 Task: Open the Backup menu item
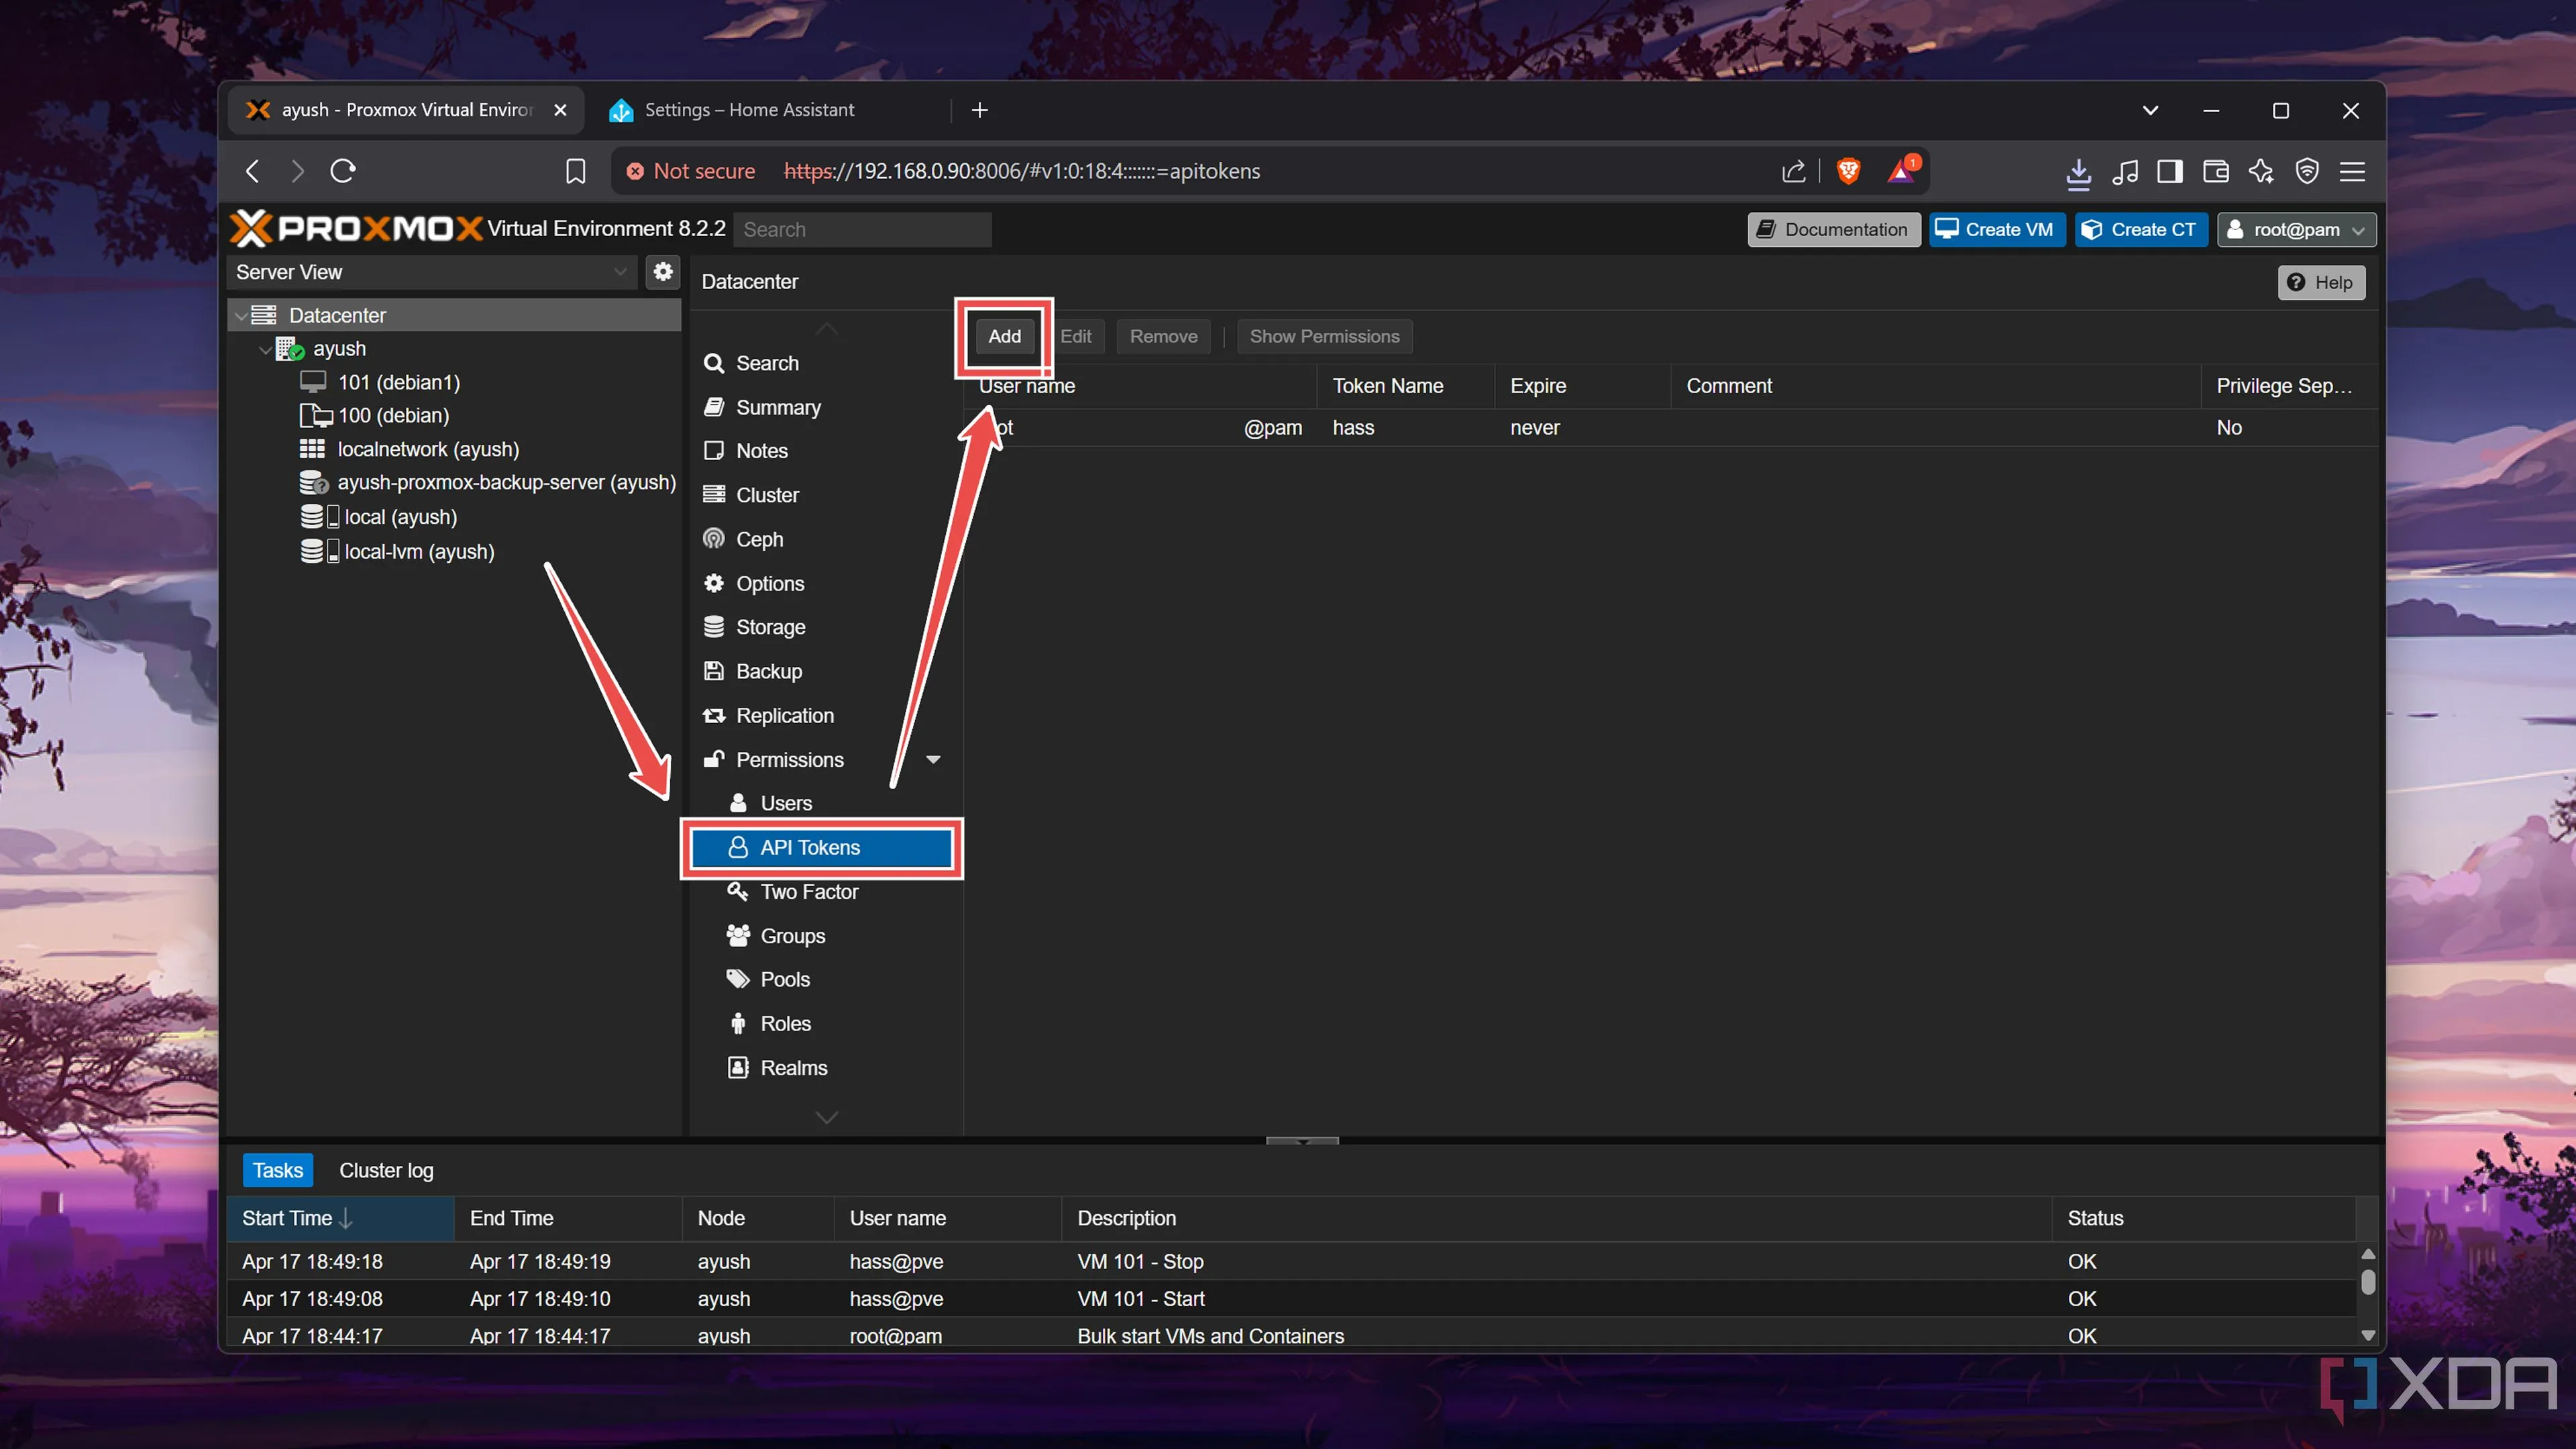[825, 671]
